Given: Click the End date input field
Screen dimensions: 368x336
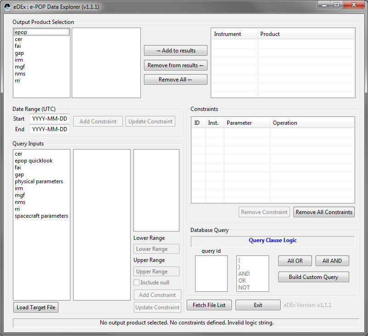Looking at the screenshot, I should click(x=50, y=129).
